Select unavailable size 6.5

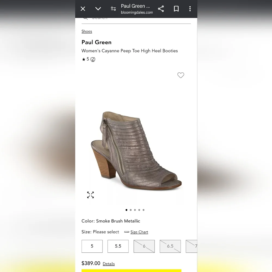coord(170,246)
